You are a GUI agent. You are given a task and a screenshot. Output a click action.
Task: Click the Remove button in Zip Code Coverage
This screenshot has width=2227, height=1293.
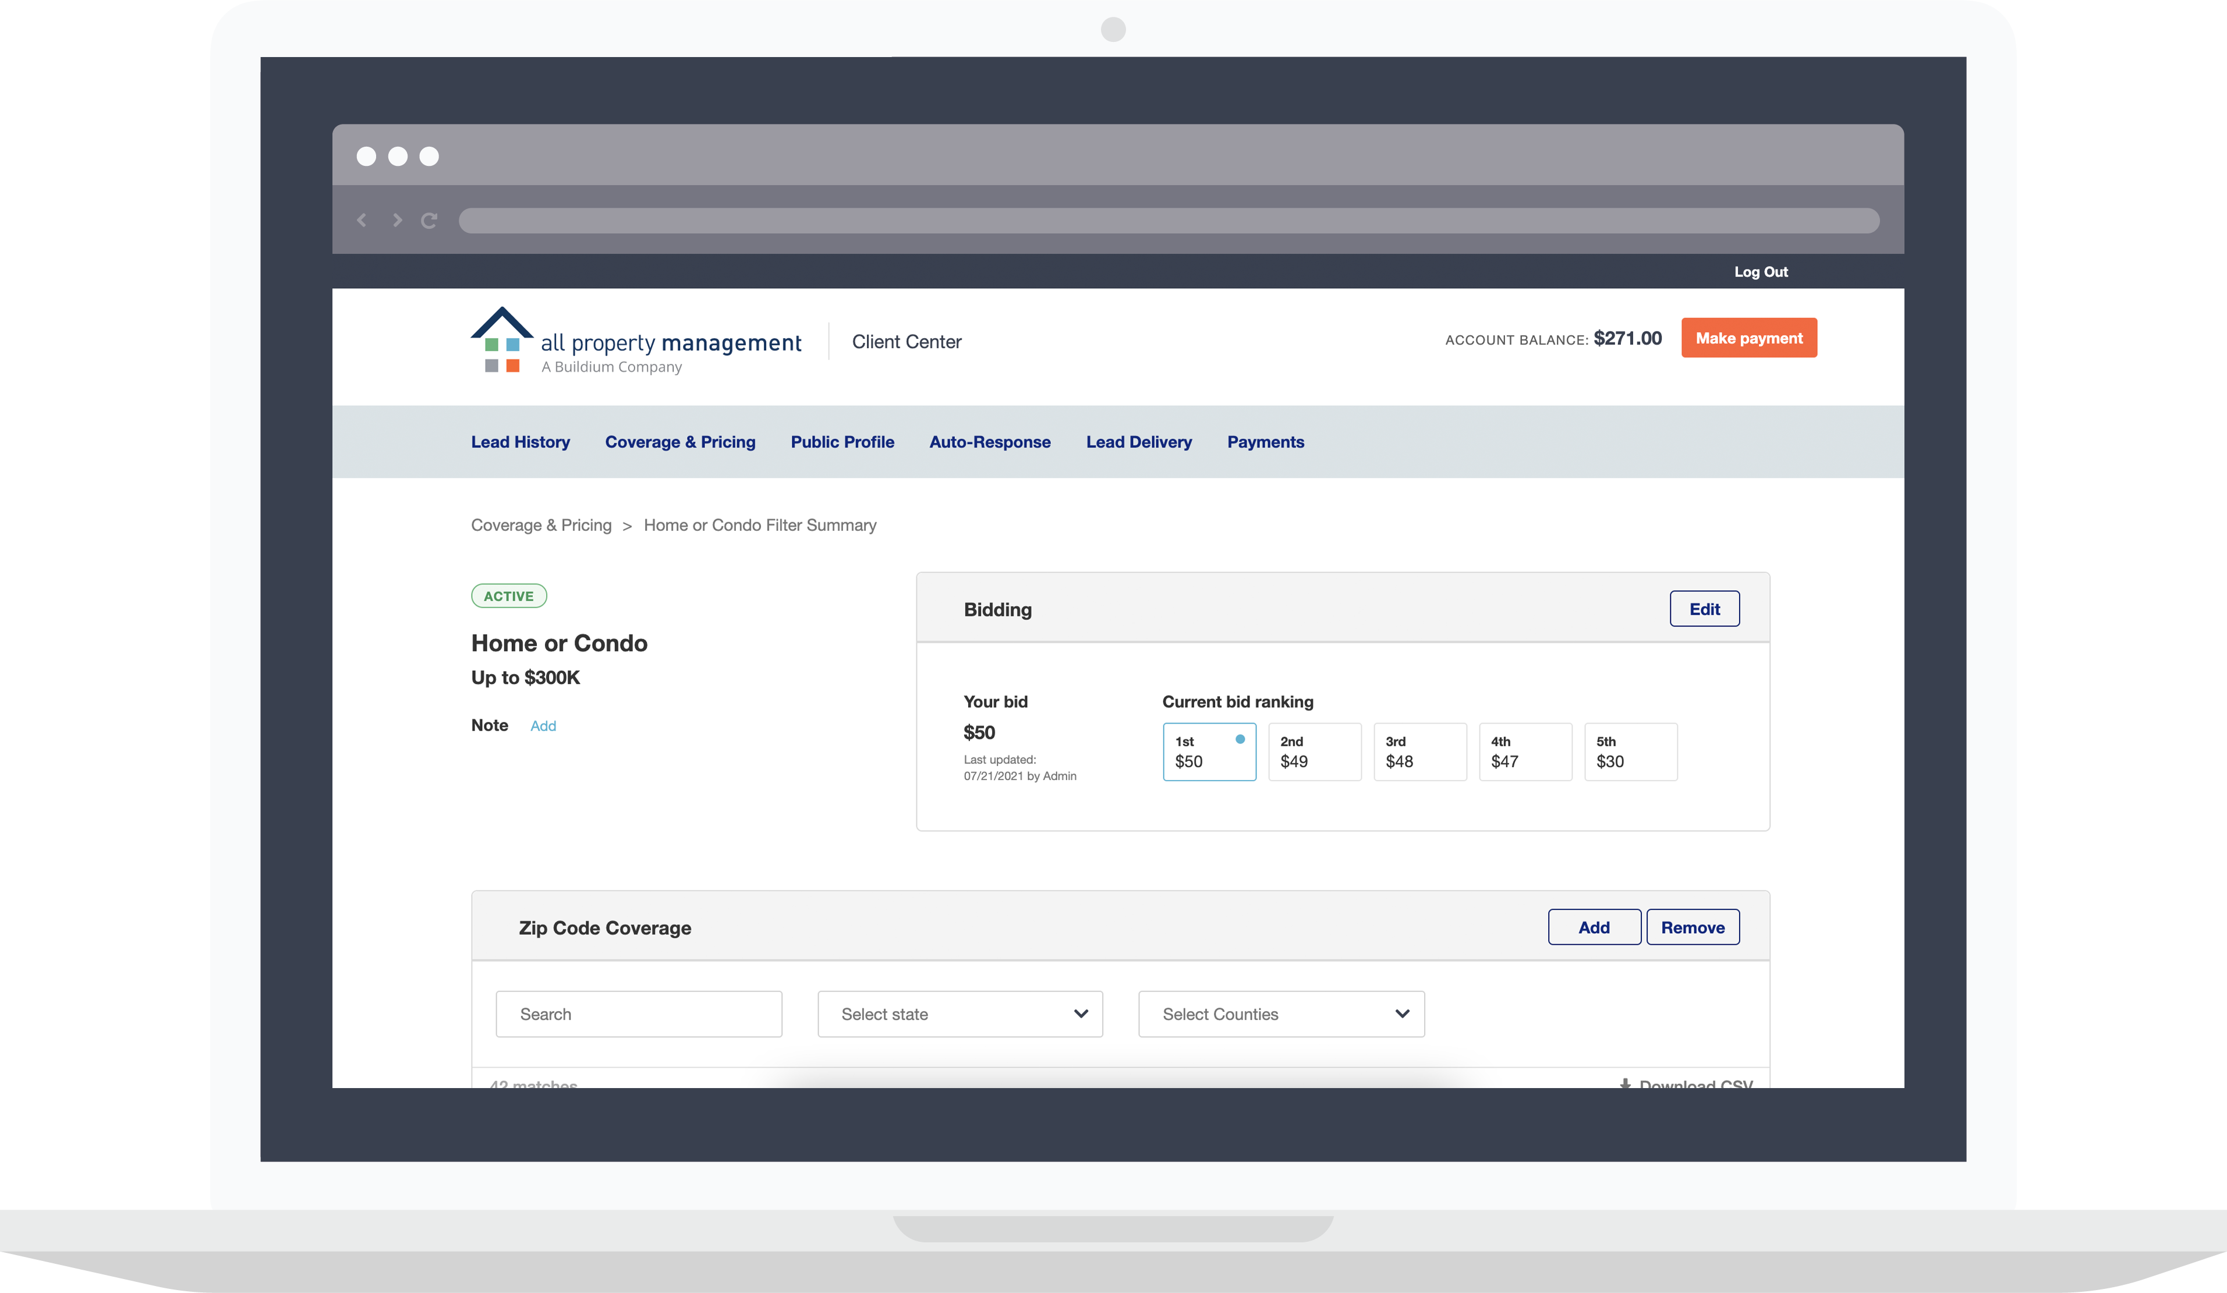click(x=1693, y=927)
